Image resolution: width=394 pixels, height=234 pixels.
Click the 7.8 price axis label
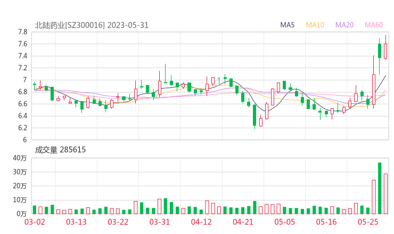[22, 32]
